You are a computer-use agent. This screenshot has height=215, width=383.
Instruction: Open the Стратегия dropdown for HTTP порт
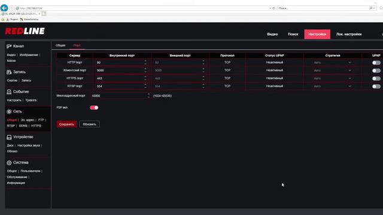click(333, 63)
